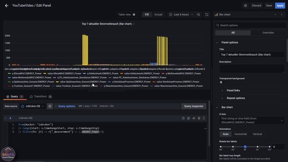Set rotate bar labels slider to 45°

tap(257, 147)
